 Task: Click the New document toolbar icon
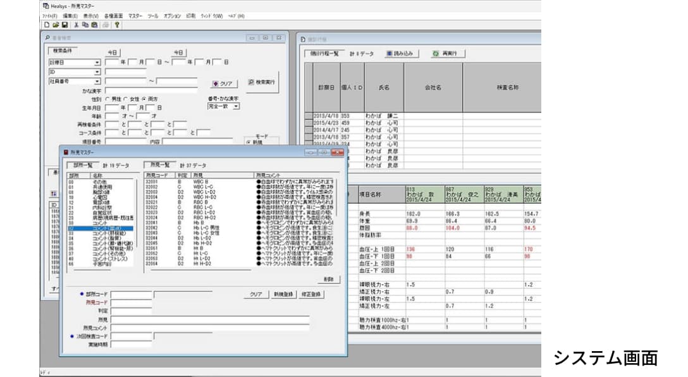click(x=47, y=25)
